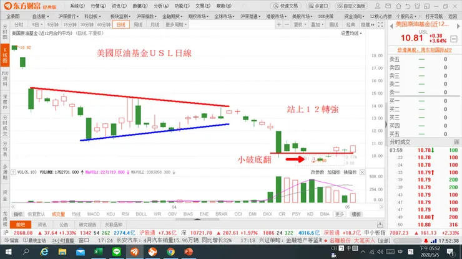Expand 5日 period dropdown
This screenshot has height=259, width=462.
(37, 25)
